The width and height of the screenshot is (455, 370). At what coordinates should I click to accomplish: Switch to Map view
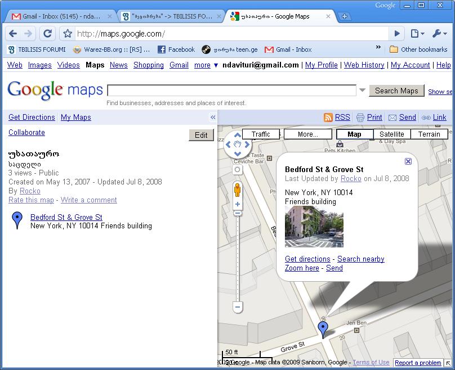(x=355, y=134)
